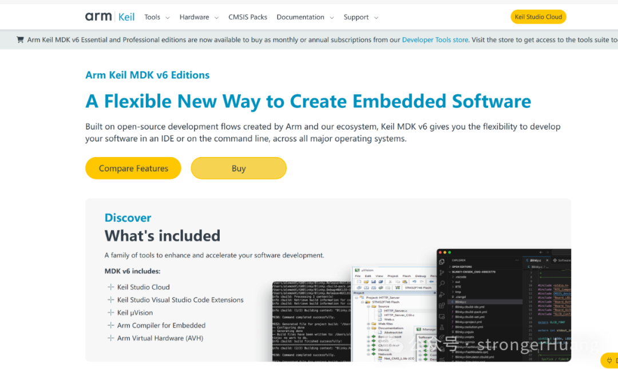Expand Keil Studio Visual Studio Code Extensions

pyautogui.click(x=180, y=300)
